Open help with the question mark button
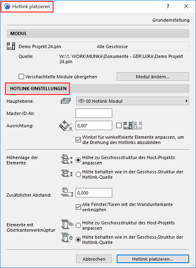The image size is (196, 268). pos(168,7)
